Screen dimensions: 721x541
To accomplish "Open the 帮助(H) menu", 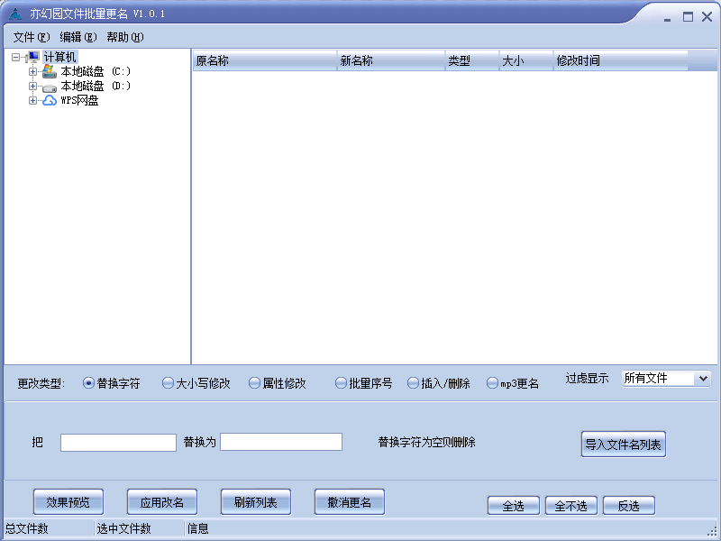I will [125, 37].
